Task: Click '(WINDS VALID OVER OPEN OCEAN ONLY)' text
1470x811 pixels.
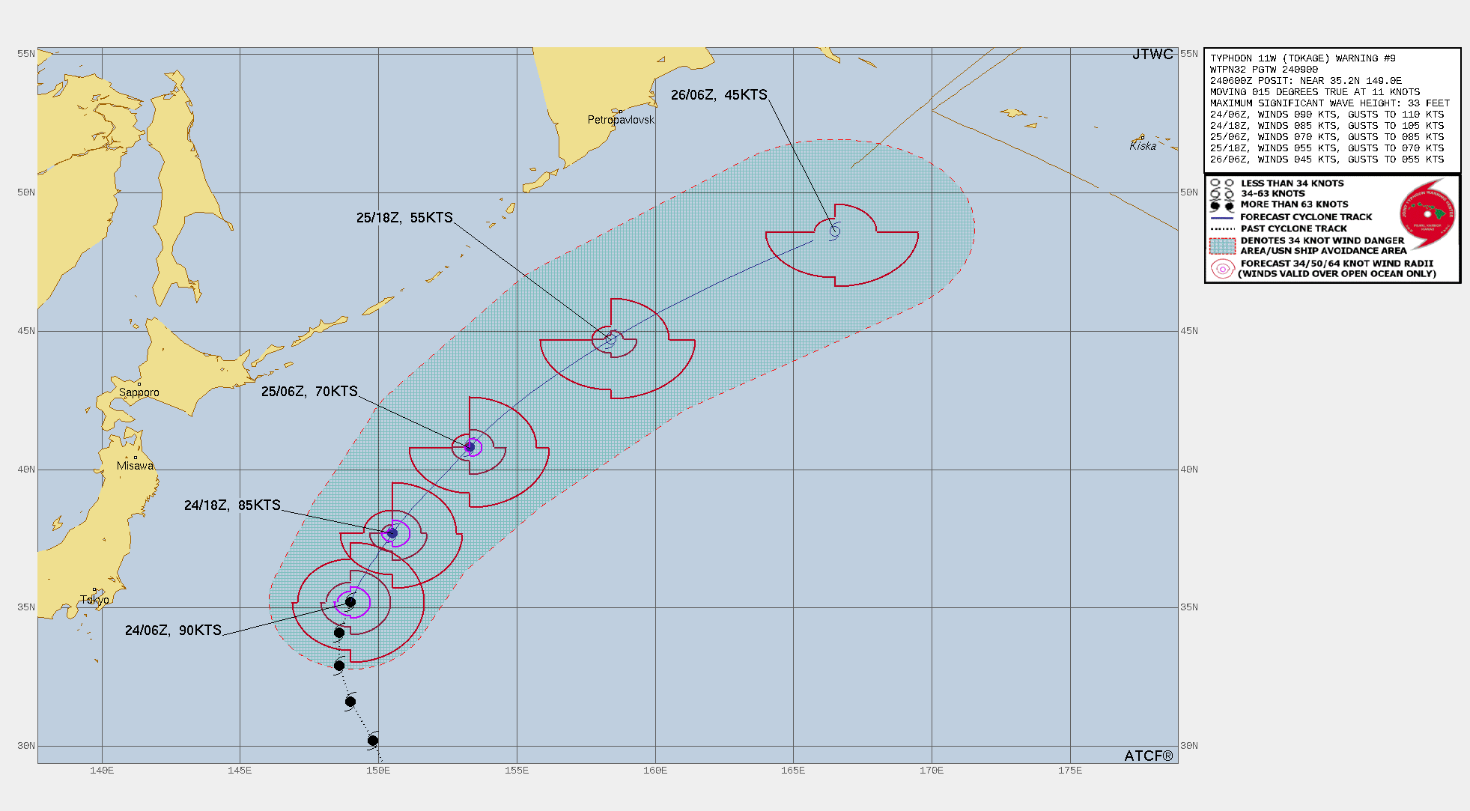Action: 1337,274
